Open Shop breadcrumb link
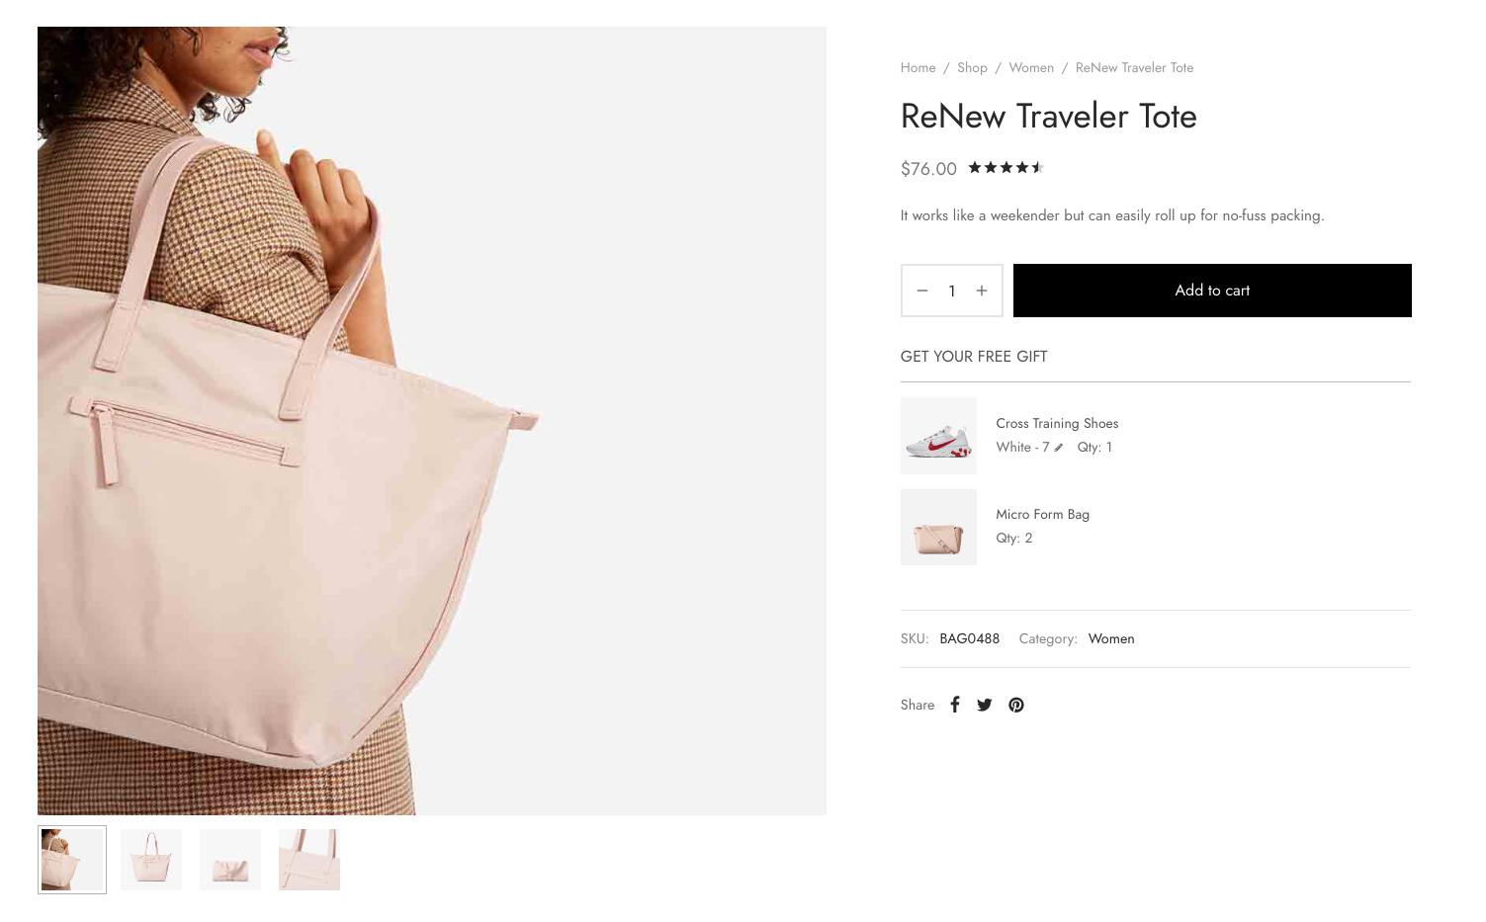This screenshot has height=922, width=1486. click(972, 68)
